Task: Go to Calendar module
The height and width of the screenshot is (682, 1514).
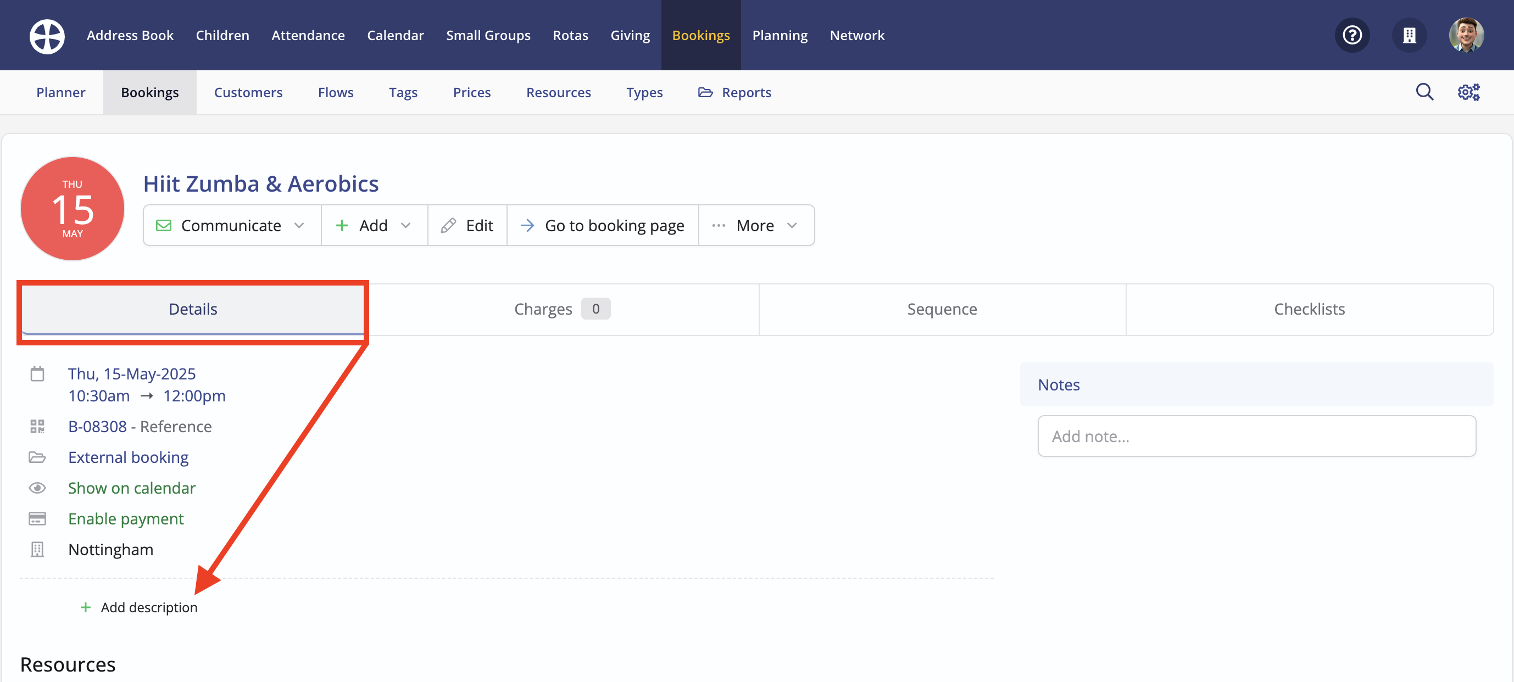Action: point(396,35)
